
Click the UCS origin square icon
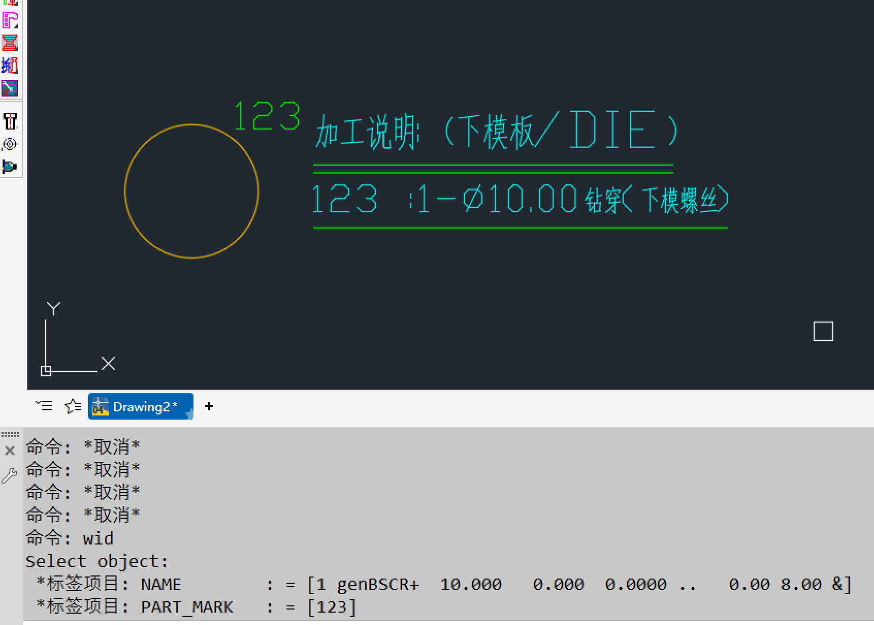point(46,371)
